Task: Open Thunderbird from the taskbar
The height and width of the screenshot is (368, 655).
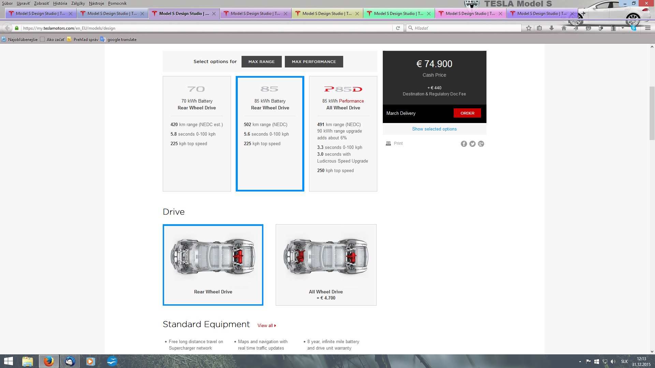Action: coord(70,361)
